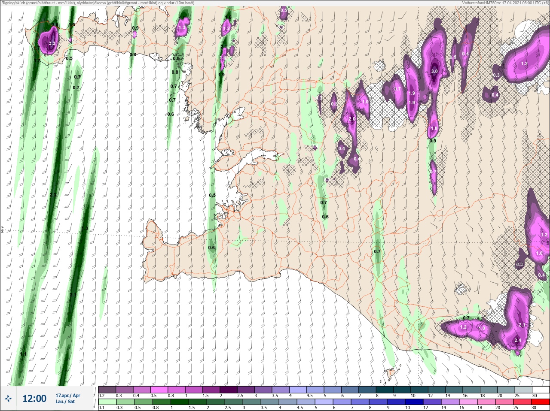Screen dimensions: 550x411
Task: Select the darkest green swatch in the rain legend
Action: (179, 402)
